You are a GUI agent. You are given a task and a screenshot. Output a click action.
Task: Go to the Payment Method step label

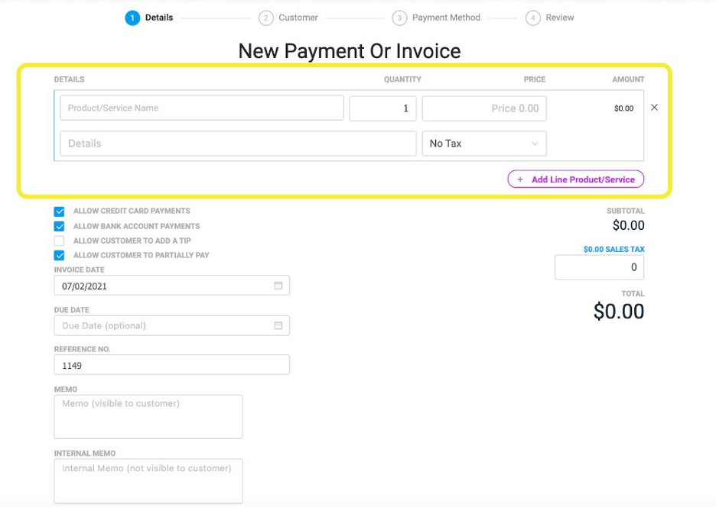[446, 18]
